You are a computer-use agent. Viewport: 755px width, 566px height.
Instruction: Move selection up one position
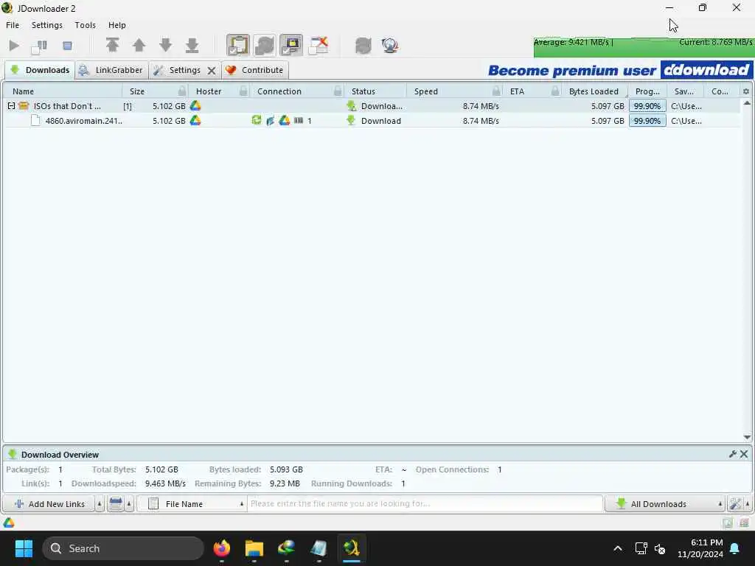coord(139,45)
